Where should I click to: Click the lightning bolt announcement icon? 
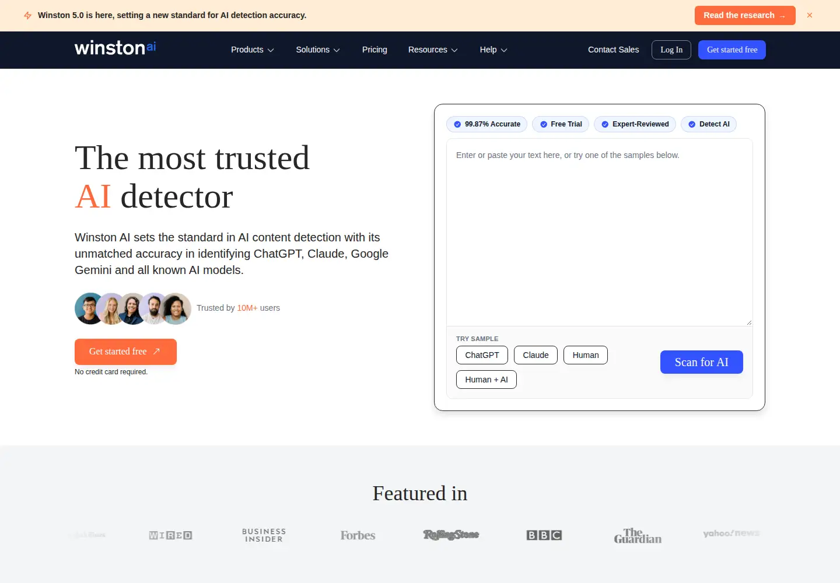(27, 15)
